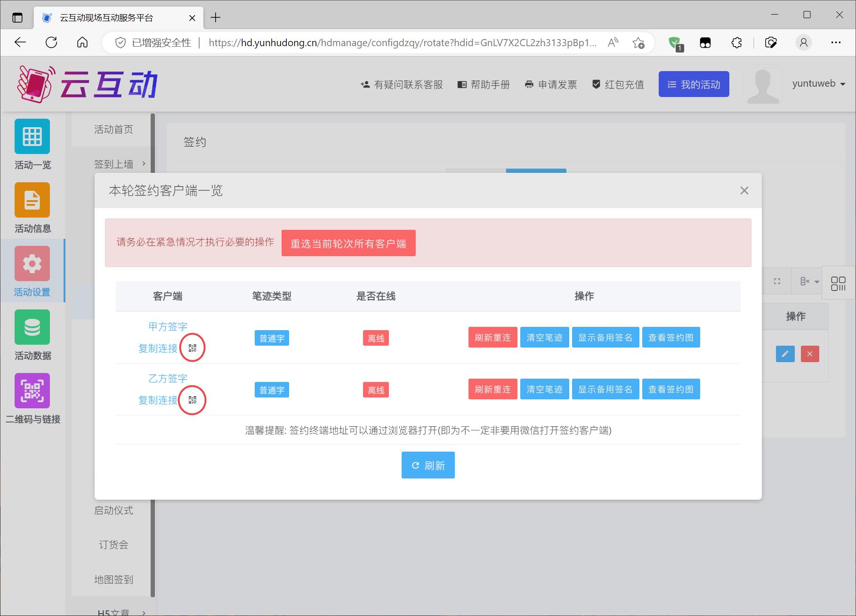Click 查看签约图 in the 乙方签字 row

click(671, 389)
